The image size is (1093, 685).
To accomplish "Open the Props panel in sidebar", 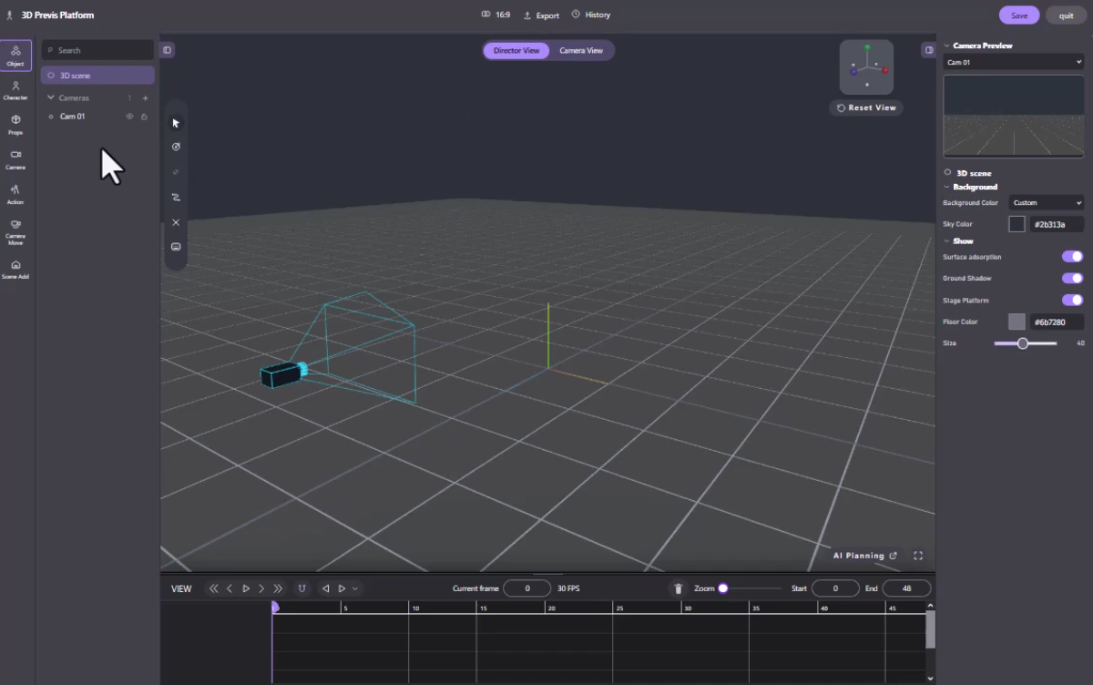I will (x=15, y=125).
